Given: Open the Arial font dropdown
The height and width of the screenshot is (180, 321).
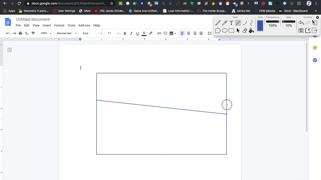Looking at the screenshot, I should pyautogui.click(x=92, y=33).
